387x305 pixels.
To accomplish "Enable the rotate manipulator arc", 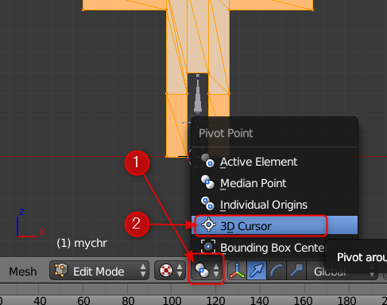I will [x=277, y=271].
